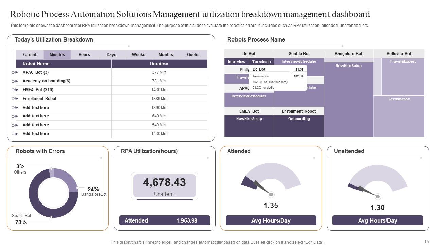Click the Duration column header

(x=159, y=64)
